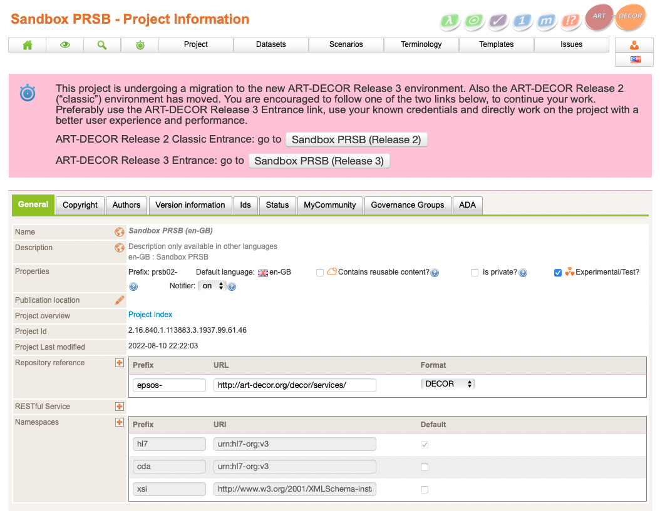Enable the Contains reusable content checkbox

[320, 273]
